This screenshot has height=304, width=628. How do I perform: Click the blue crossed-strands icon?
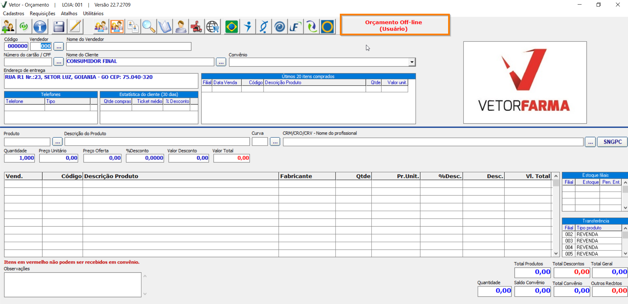click(x=264, y=27)
